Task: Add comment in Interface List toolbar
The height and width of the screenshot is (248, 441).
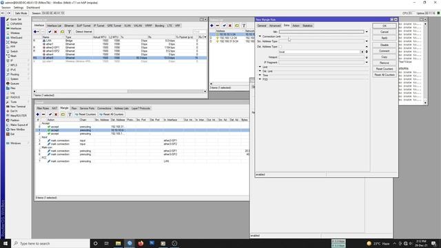Action: pos(63,32)
